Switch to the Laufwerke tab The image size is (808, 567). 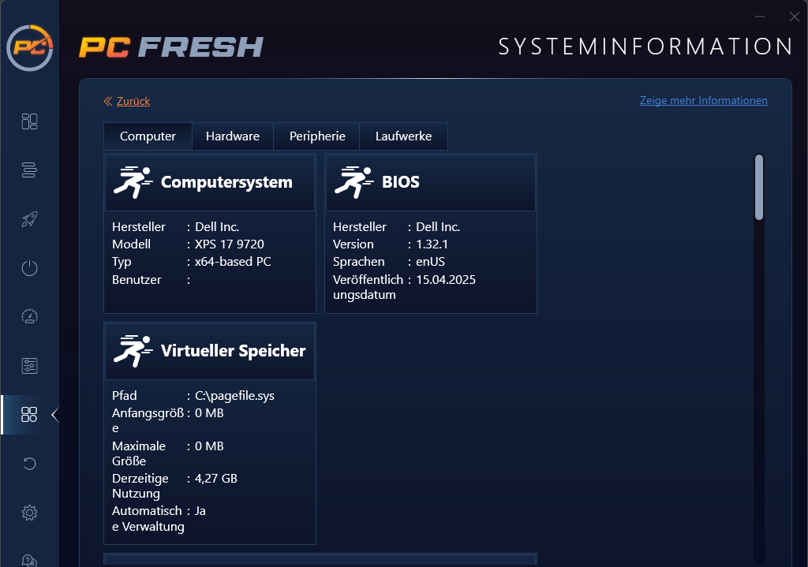[x=403, y=136]
